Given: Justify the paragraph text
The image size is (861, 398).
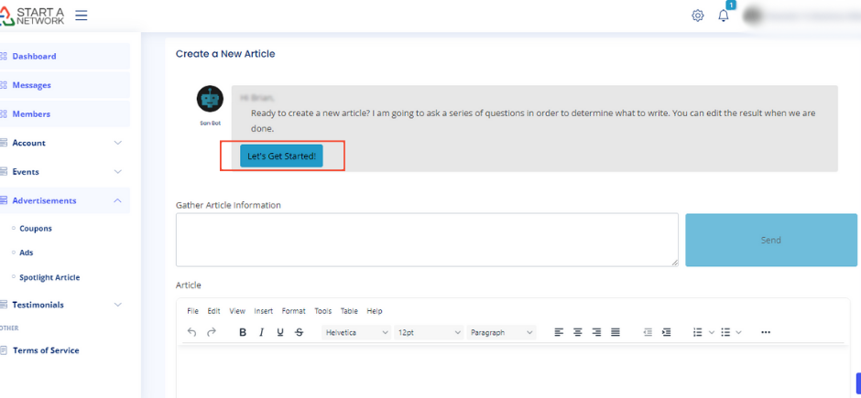Looking at the screenshot, I should 616,332.
